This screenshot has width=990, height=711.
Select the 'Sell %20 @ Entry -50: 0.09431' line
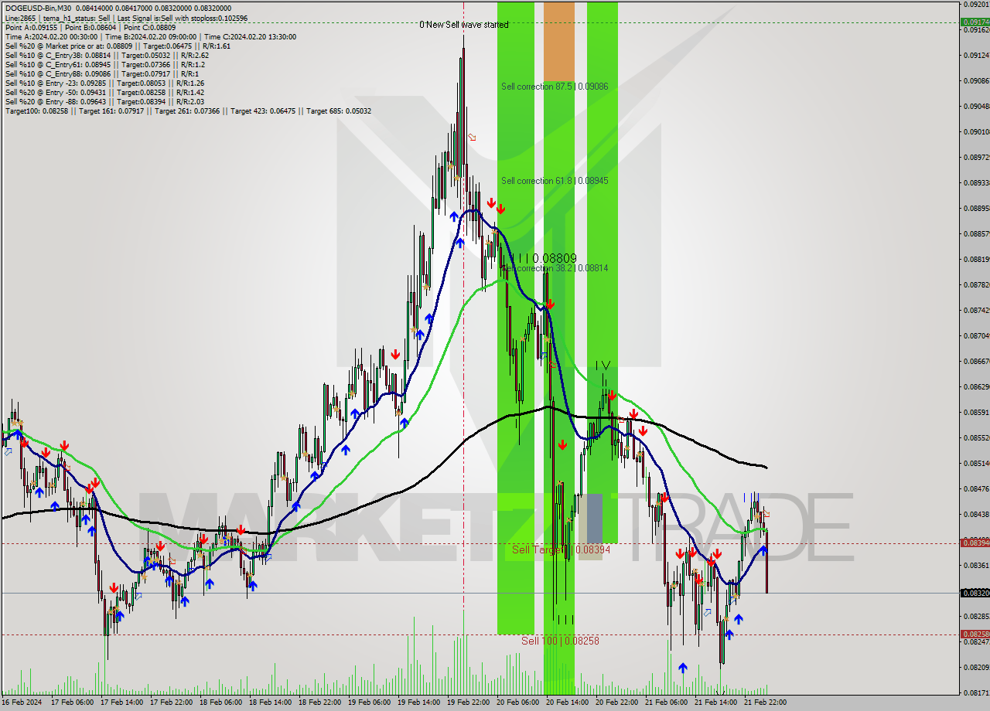104,92
